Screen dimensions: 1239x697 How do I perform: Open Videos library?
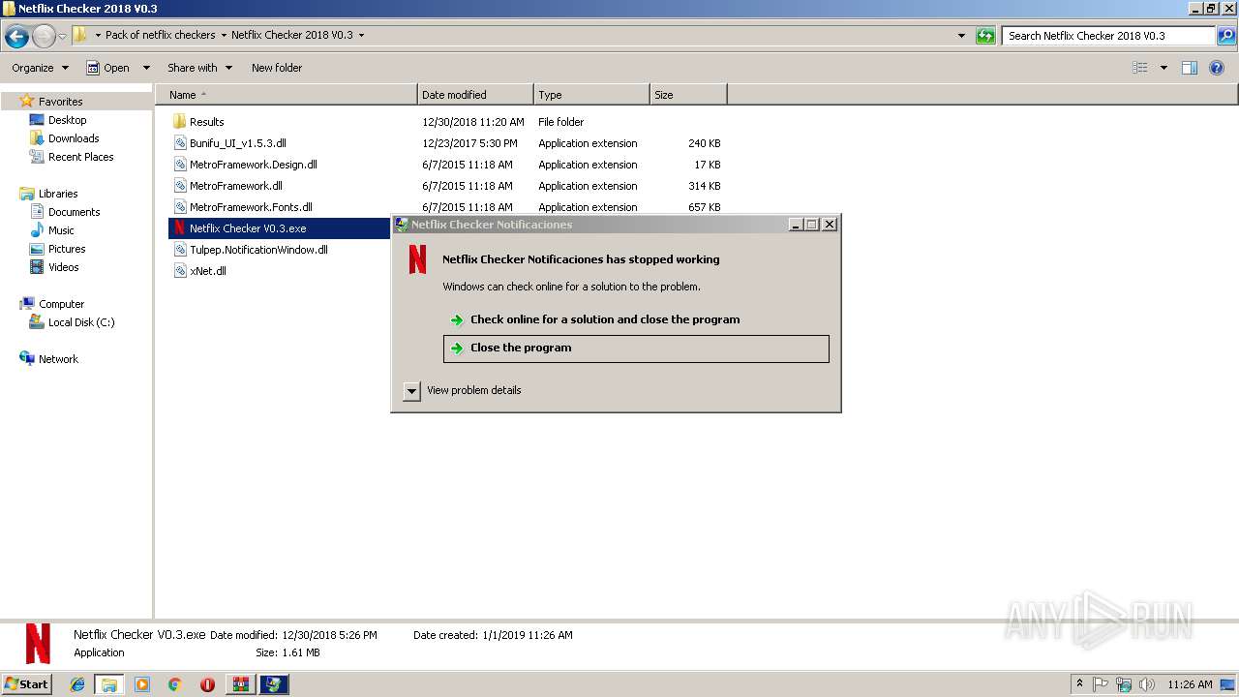(63, 267)
